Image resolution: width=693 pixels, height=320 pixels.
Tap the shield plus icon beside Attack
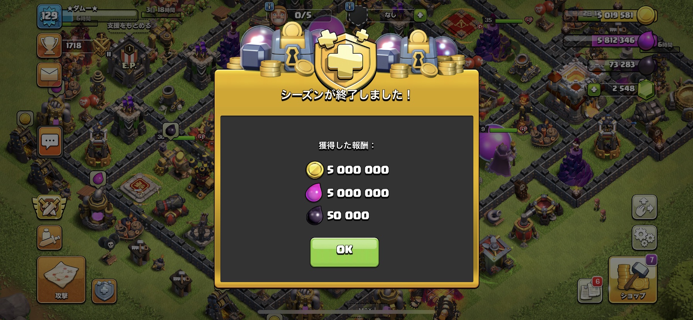pyautogui.click(x=104, y=291)
